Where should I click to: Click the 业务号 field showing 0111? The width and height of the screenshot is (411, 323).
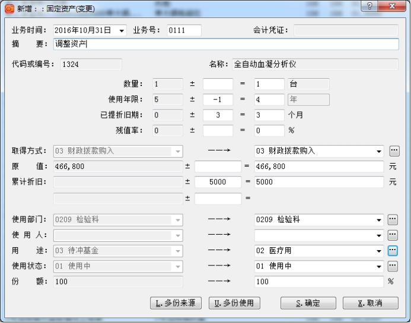184,30
